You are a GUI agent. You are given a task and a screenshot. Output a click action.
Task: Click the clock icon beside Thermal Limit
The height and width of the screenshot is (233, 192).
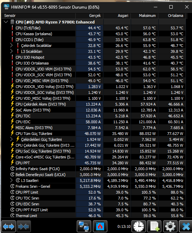pyautogui.click(x=12, y=215)
